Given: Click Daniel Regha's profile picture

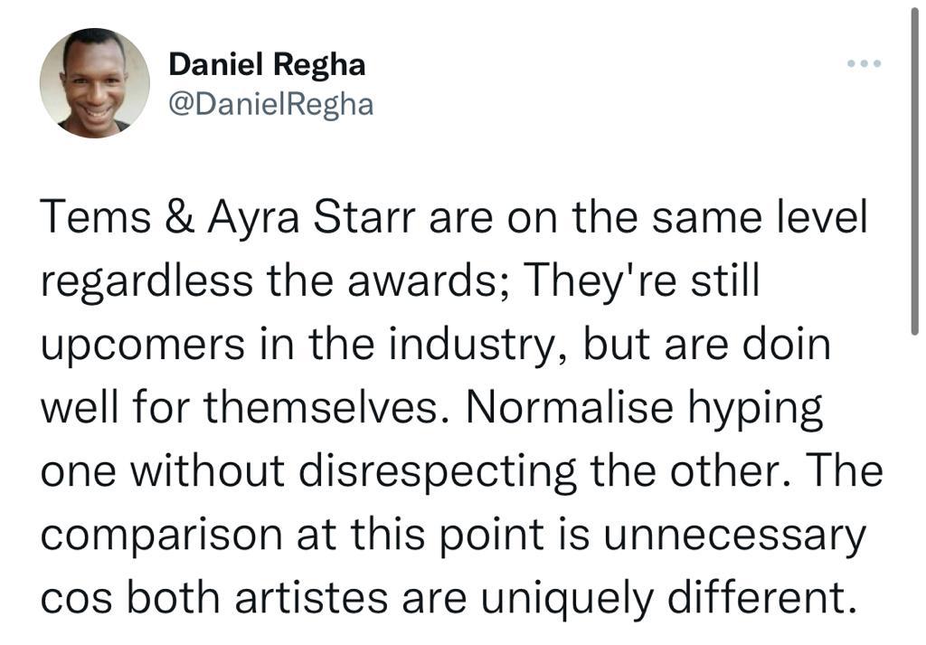Looking at the screenshot, I should tap(95, 83).
